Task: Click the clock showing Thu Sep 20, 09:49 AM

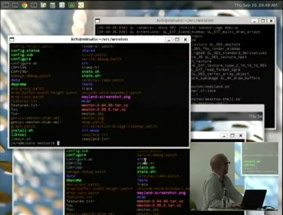Action: click(256, 5)
